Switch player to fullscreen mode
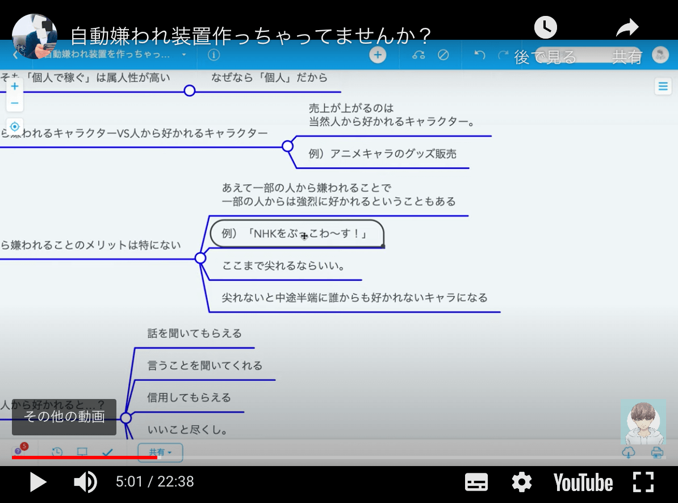The height and width of the screenshot is (503, 678). pyautogui.click(x=643, y=482)
